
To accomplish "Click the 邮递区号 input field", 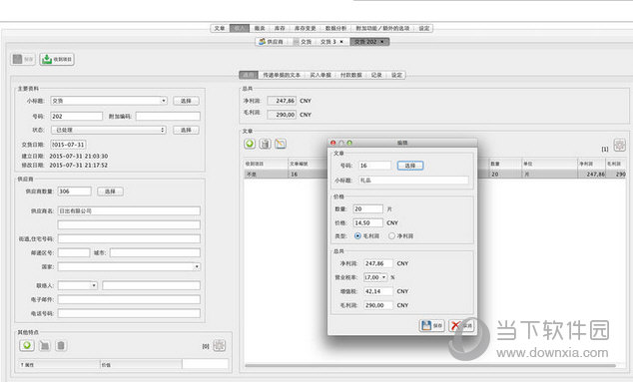I will tap(74, 253).
